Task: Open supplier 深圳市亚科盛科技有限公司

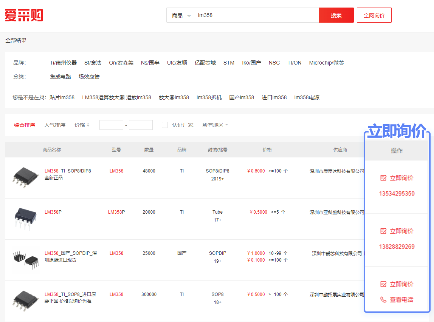Action: (336, 212)
